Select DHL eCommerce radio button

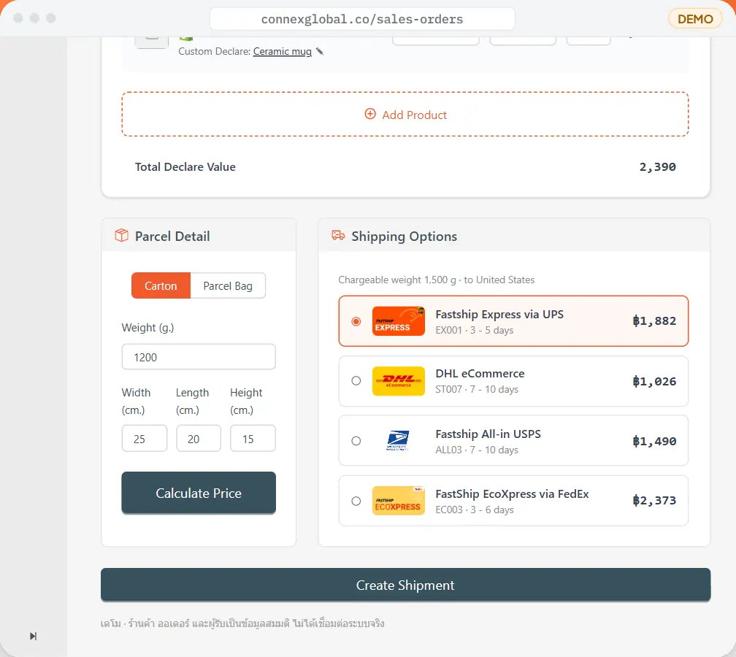(356, 380)
